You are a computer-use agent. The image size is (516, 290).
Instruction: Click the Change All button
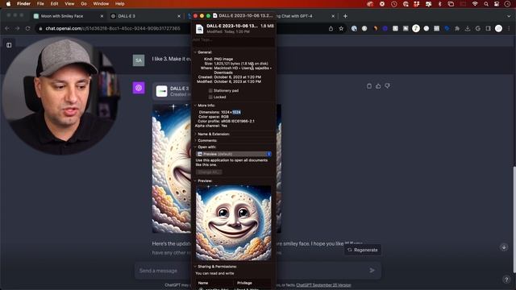209,172
